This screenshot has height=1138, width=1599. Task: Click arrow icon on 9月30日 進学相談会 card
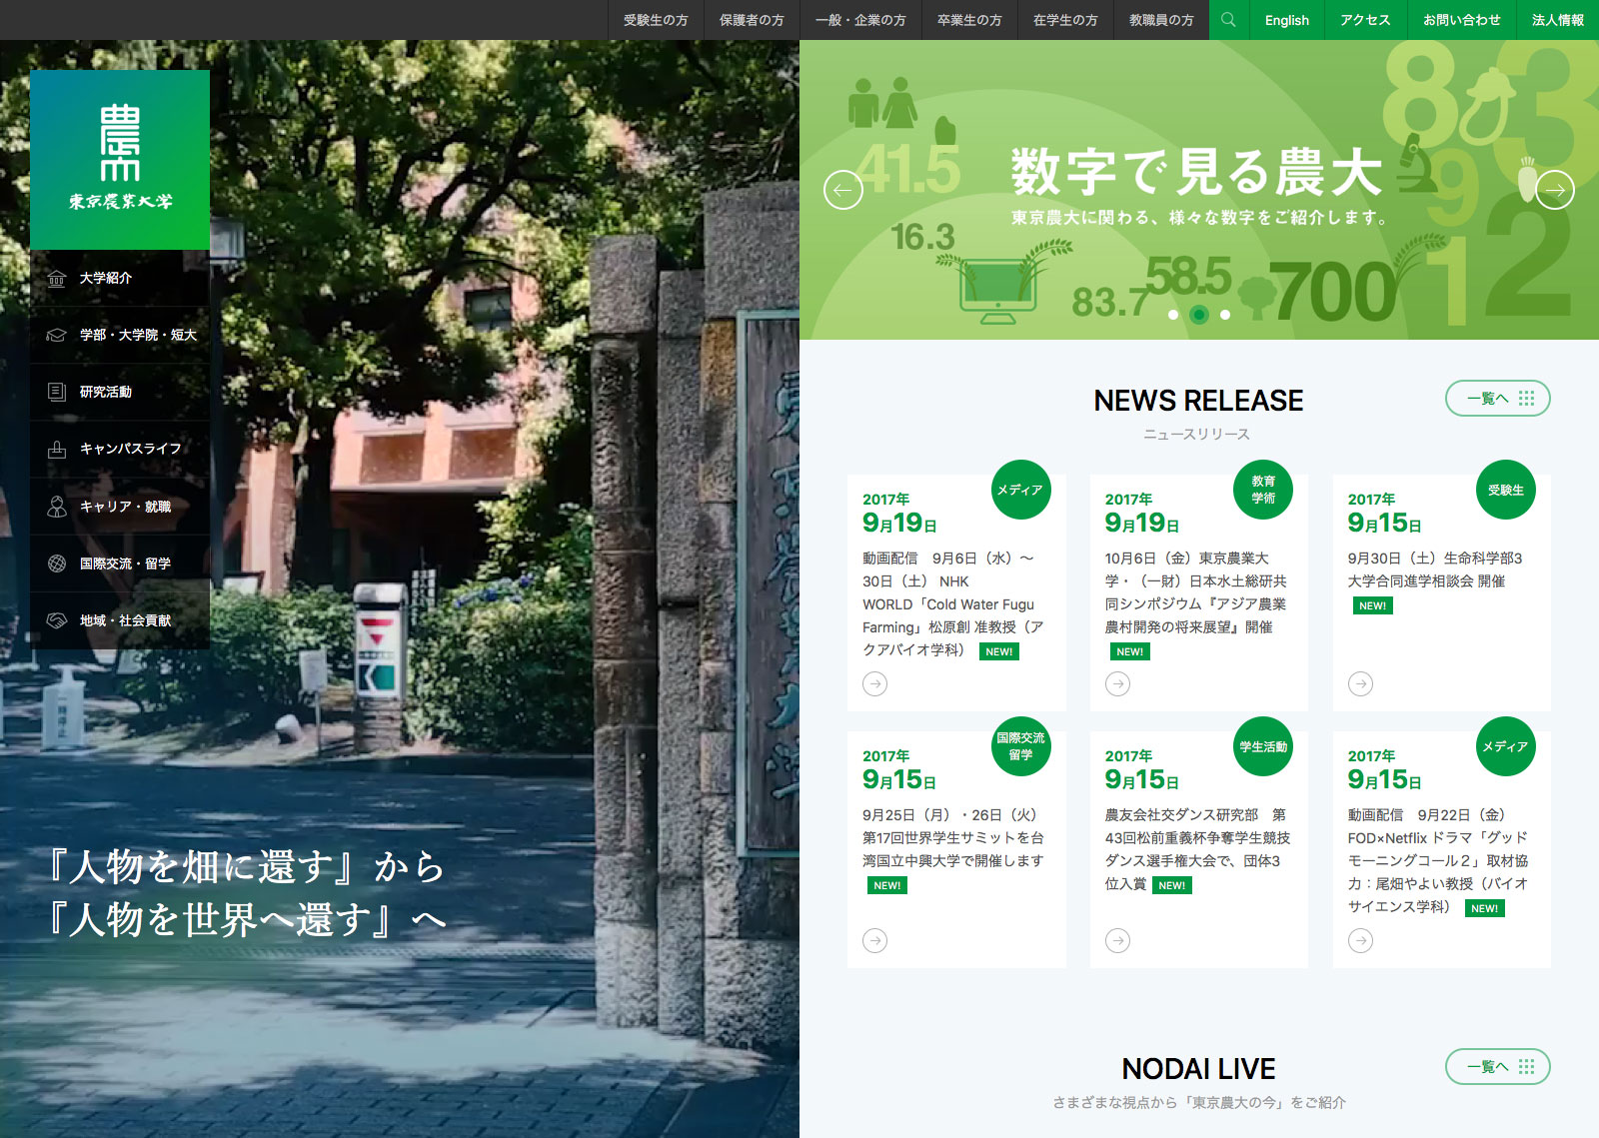point(1360,683)
